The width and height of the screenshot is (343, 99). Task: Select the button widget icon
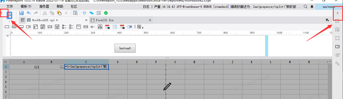22,27
